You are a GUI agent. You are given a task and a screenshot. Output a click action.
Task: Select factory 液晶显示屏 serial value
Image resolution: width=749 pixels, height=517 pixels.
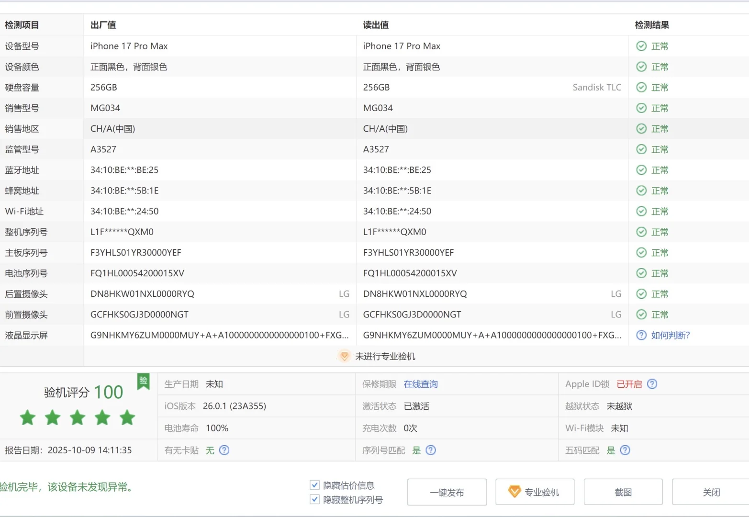click(220, 335)
